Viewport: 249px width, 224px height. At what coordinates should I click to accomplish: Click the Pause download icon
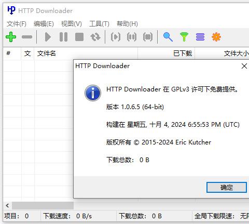(x=63, y=37)
